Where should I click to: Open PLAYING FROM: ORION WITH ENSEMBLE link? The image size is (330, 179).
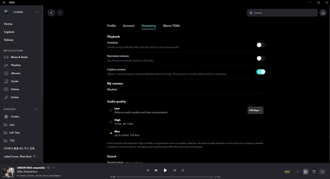[x=39, y=176]
